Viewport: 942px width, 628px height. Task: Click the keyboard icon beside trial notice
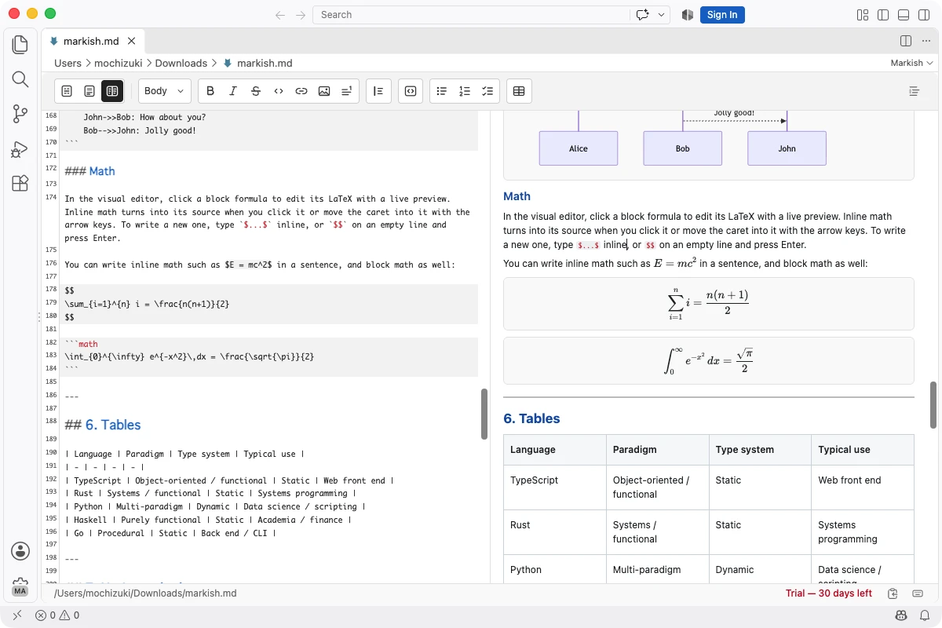pos(918,593)
